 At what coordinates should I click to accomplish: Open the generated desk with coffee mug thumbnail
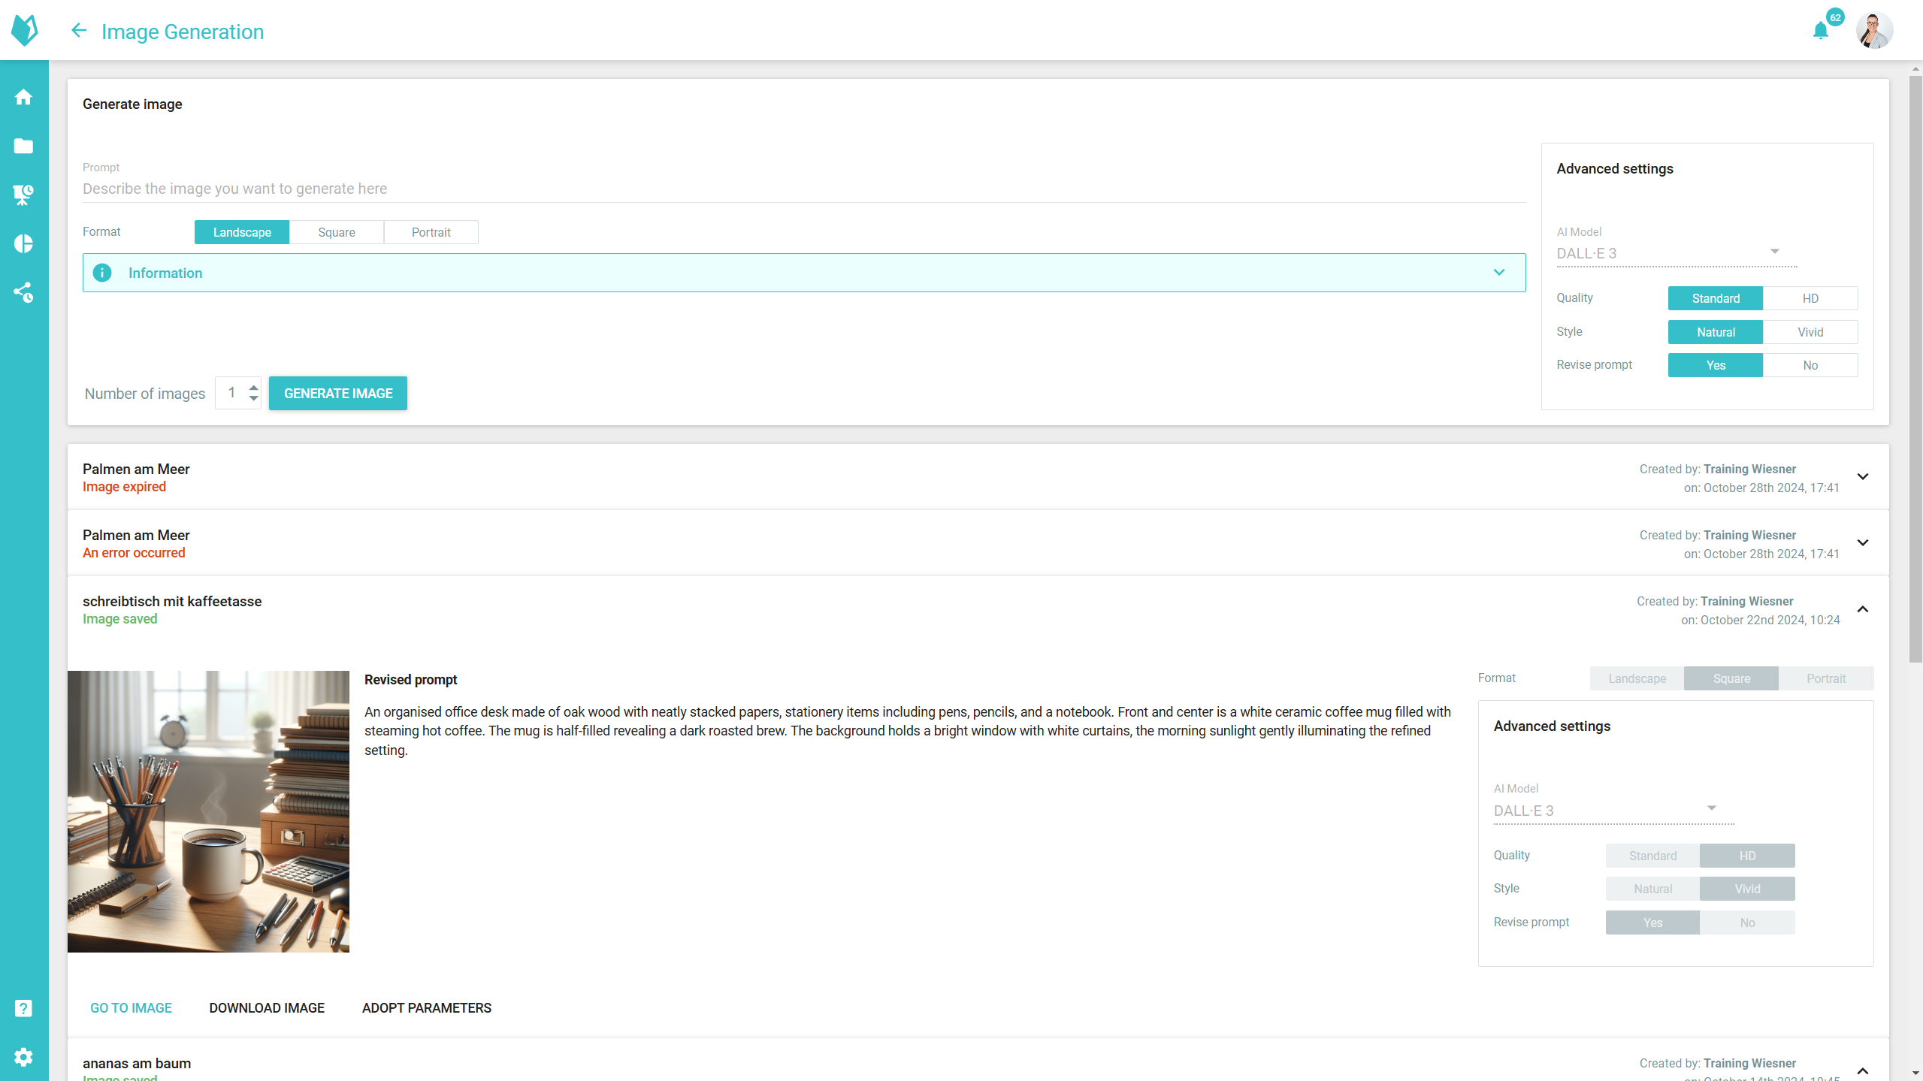208,811
